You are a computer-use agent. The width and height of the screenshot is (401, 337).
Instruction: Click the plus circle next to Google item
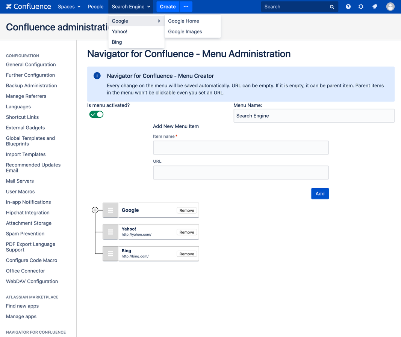95,210
